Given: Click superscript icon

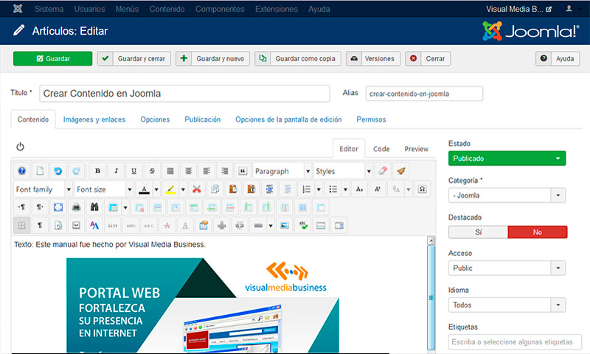Looking at the screenshot, I should tap(378, 189).
